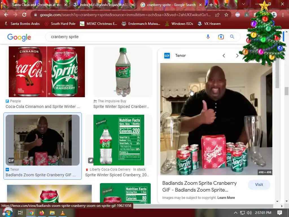Image resolution: width=289 pixels, height=217 pixels.
Task: Click 'Sprite Winter Spiced Cranberr...' Impulsive Buy title
Action: click(x=121, y=107)
